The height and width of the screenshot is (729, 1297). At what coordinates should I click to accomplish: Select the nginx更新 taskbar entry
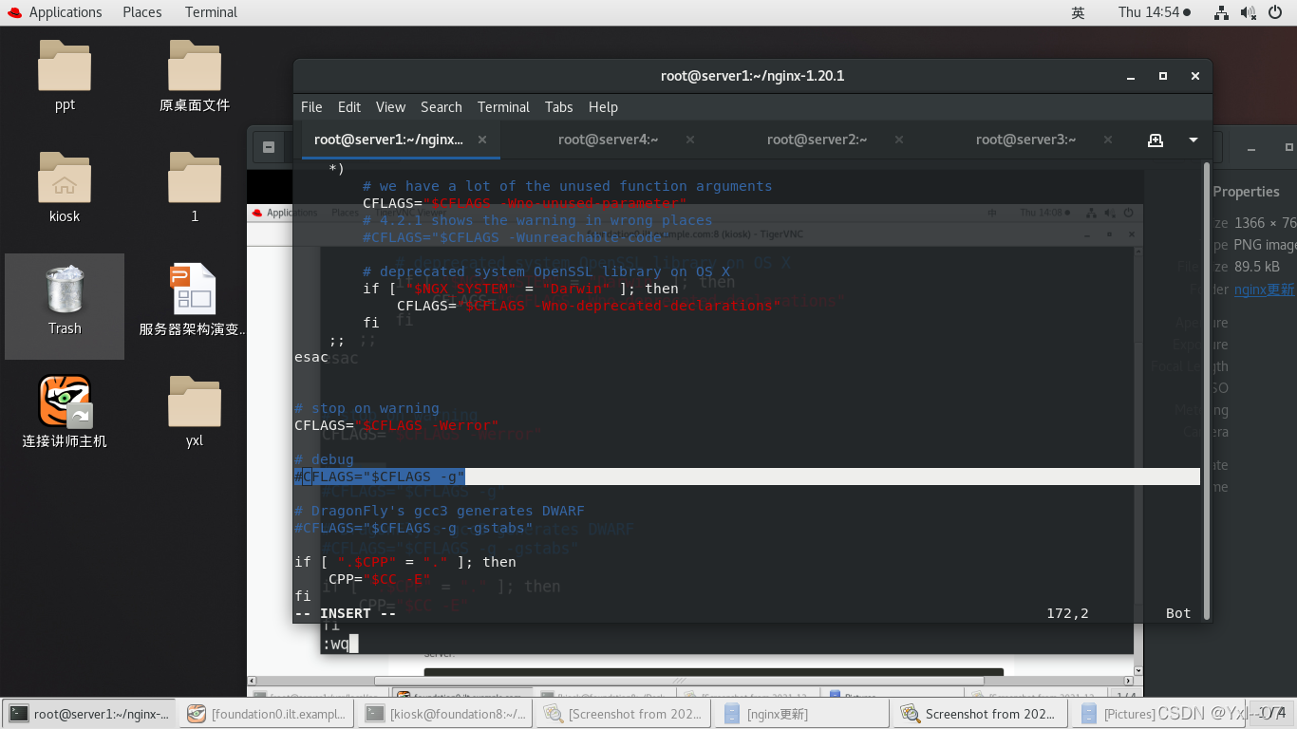click(x=803, y=714)
